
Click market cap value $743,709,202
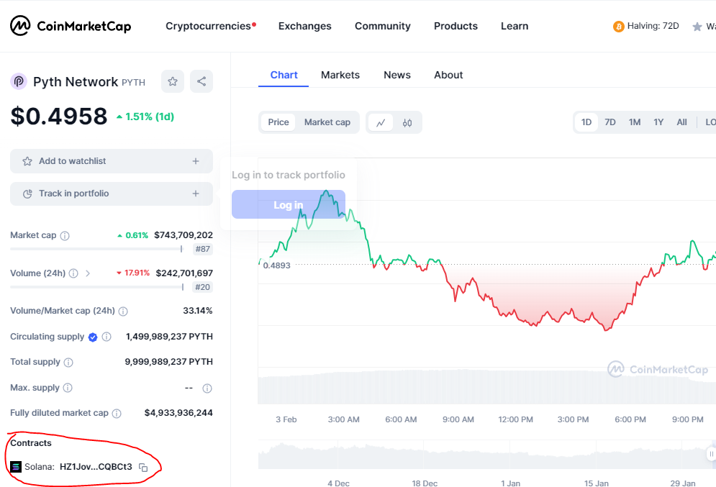pyautogui.click(x=183, y=235)
